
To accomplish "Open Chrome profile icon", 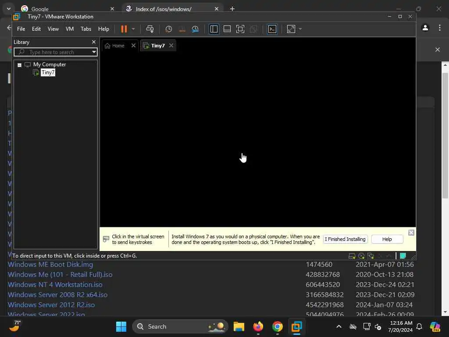I will (x=425, y=28).
